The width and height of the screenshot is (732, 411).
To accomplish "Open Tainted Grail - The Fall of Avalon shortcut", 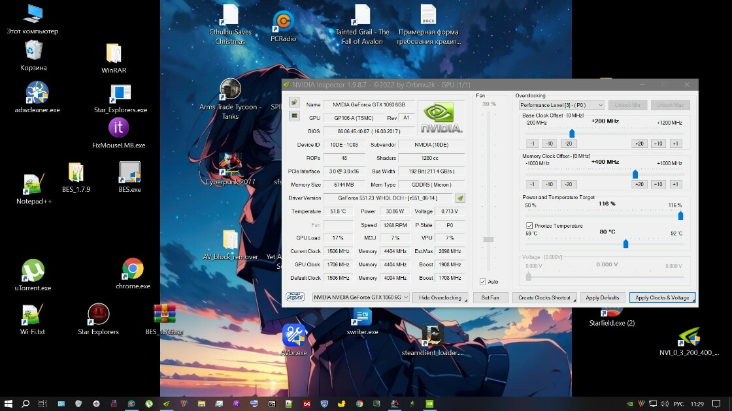I will (362, 24).
